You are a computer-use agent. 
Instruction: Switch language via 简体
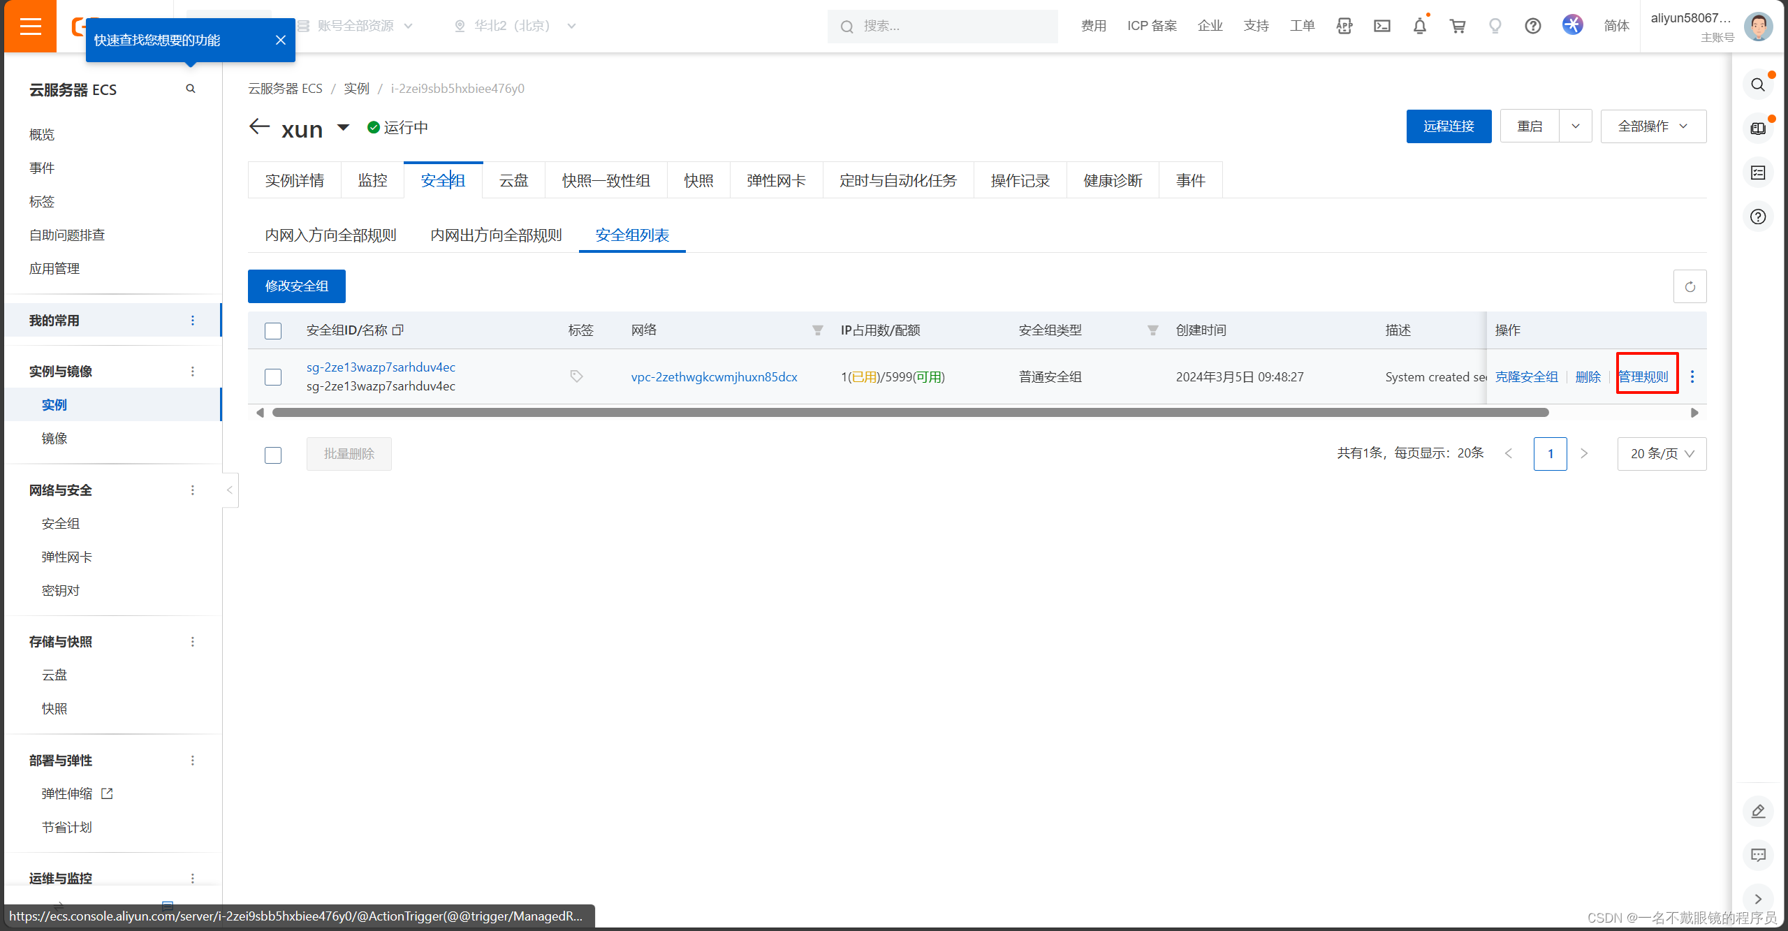coord(1617,26)
